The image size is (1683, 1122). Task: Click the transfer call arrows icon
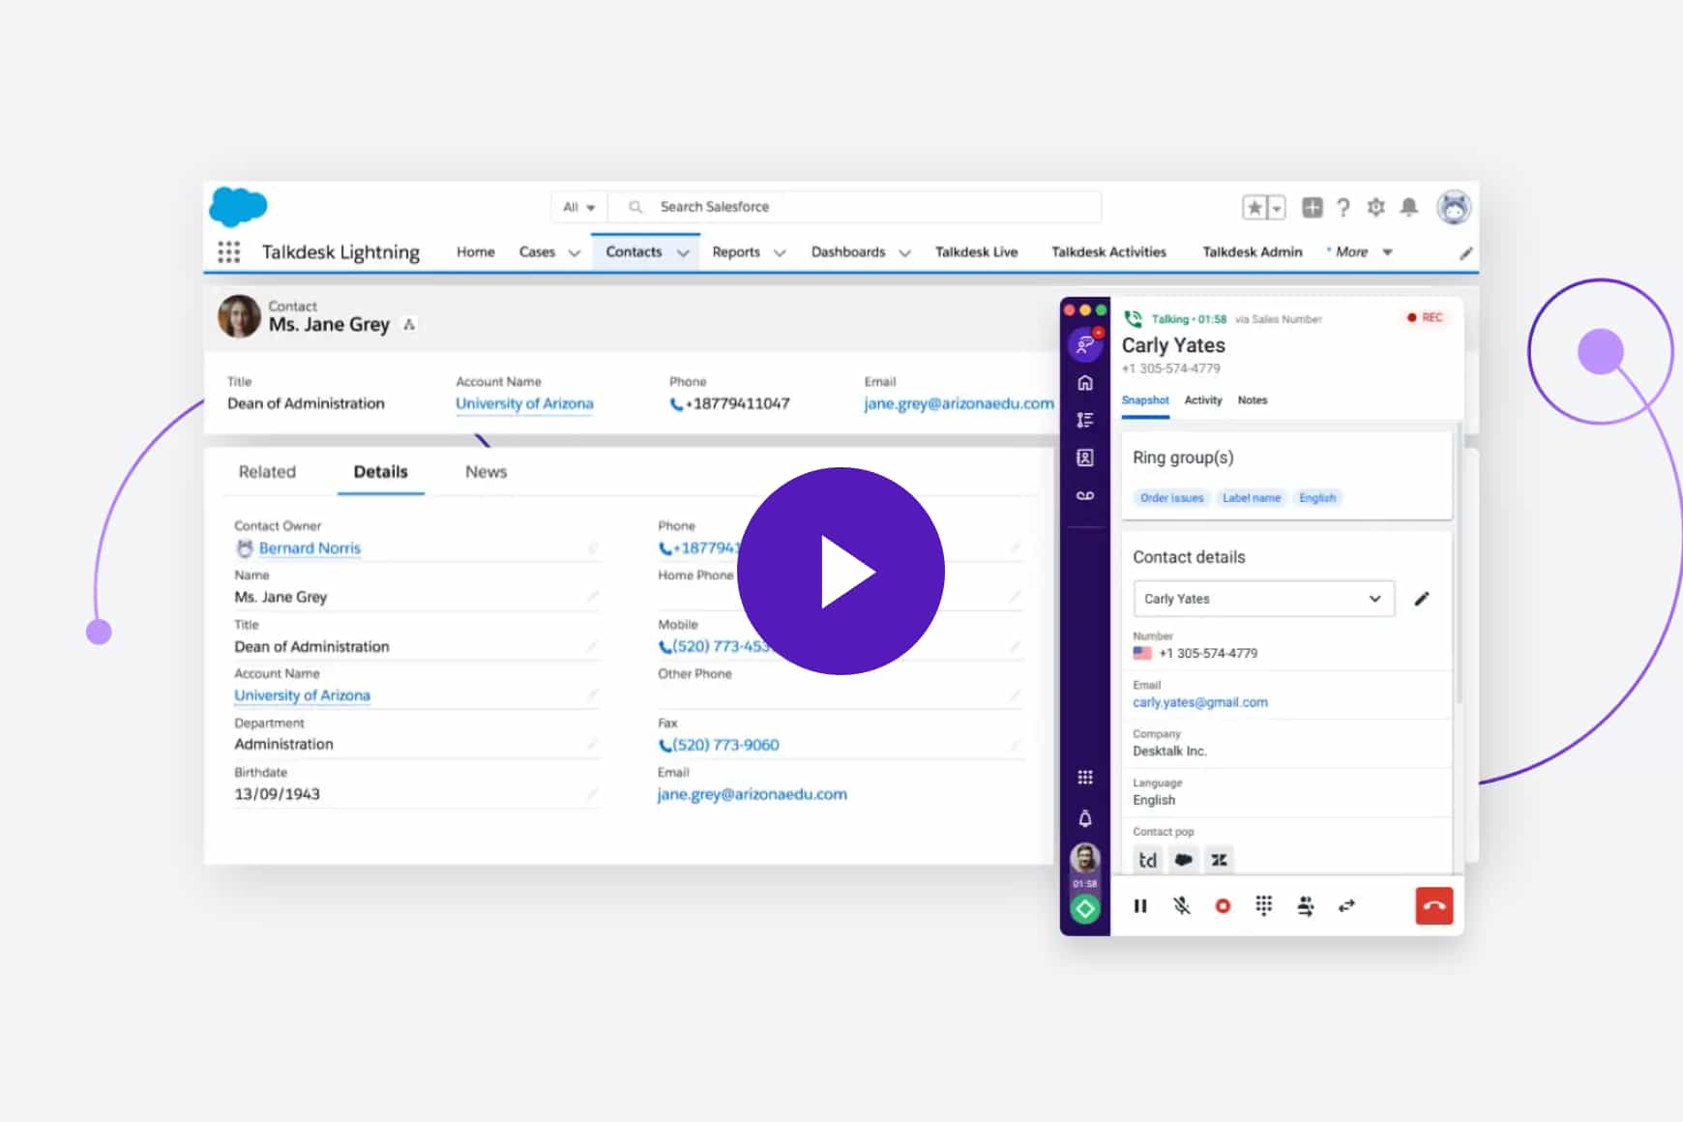1346,906
